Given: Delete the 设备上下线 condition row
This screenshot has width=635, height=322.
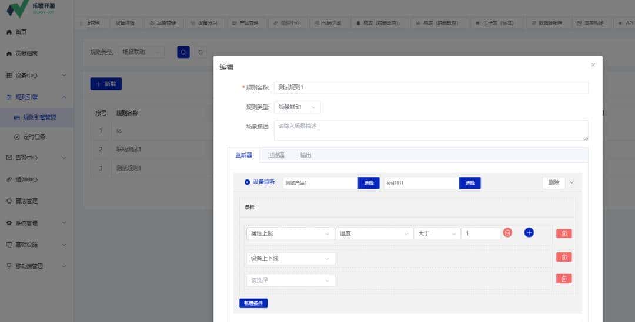Looking at the screenshot, I should pos(564,257).
